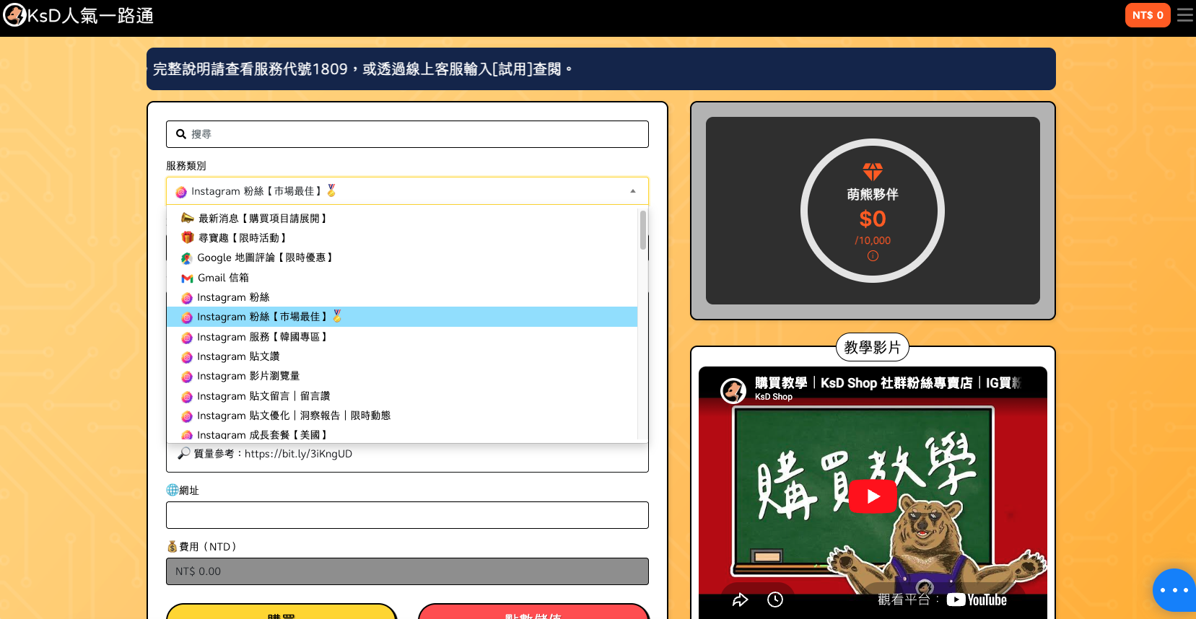Choose Google 地圖評論【限時優惠】 option

click(x=402, y=258)
